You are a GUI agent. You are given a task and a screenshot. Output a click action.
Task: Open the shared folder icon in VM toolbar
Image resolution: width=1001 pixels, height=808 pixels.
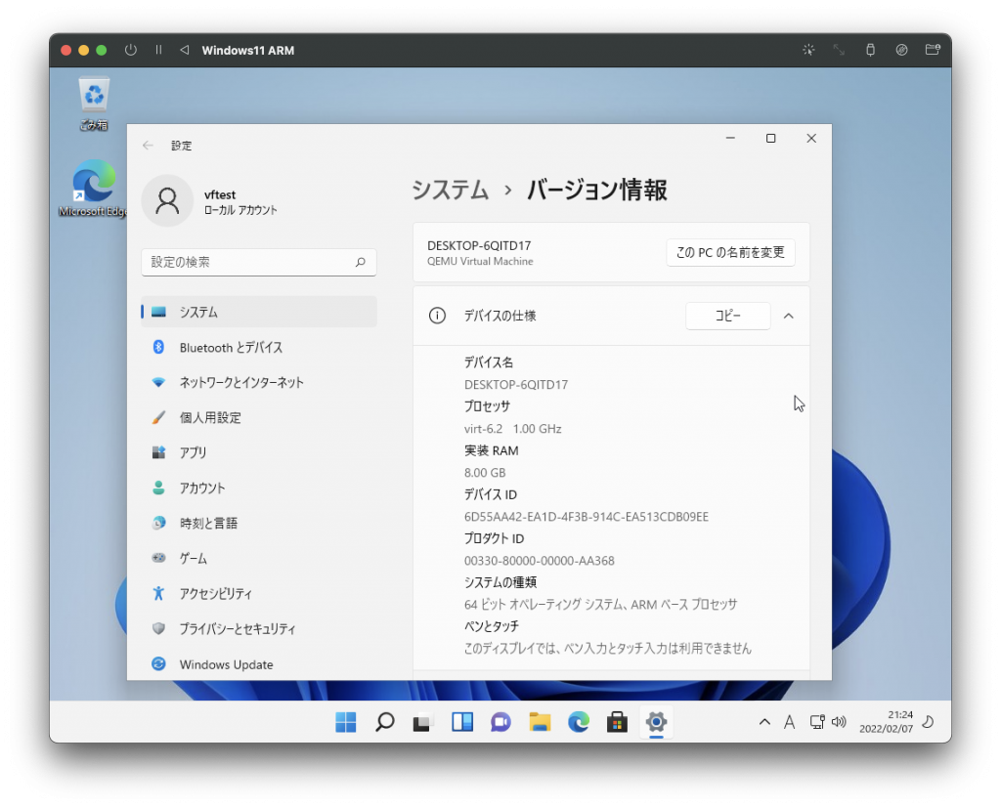point(933,50)
